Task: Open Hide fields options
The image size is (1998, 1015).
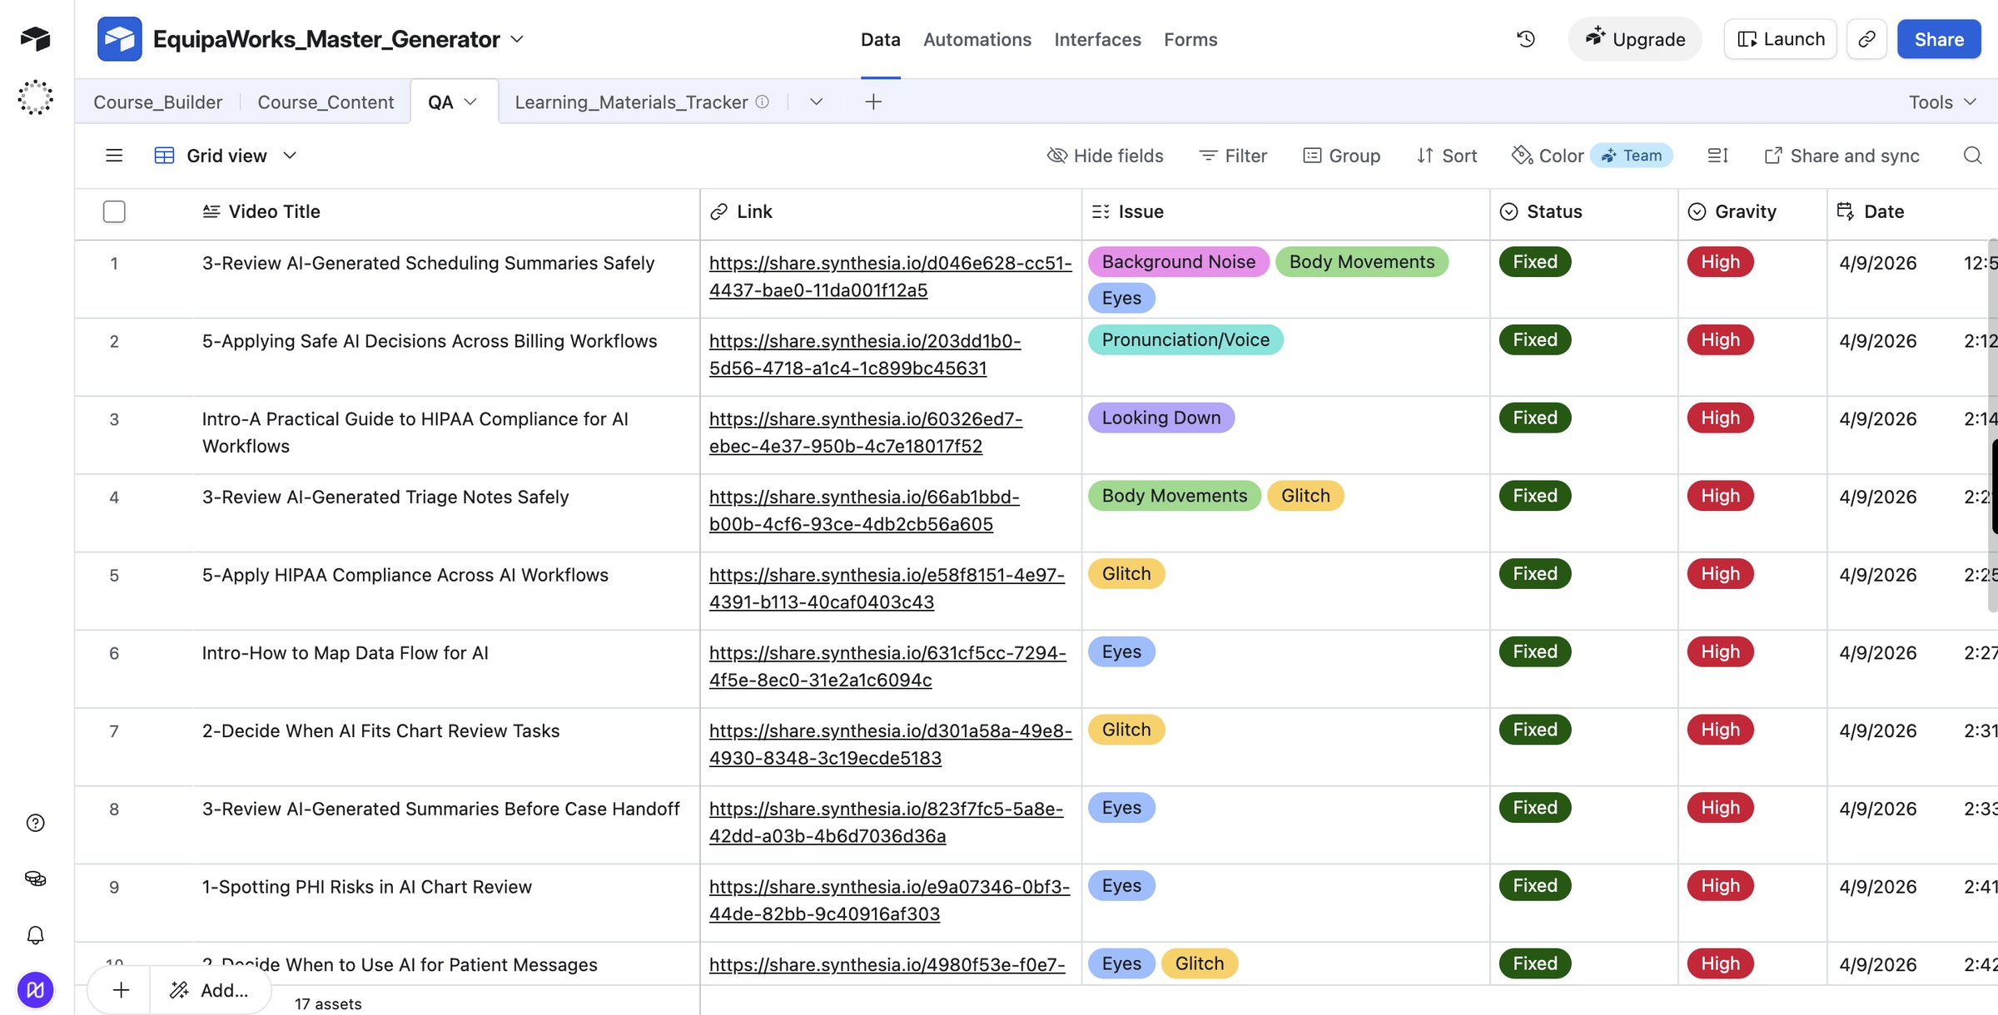Action: (1105, 156)
